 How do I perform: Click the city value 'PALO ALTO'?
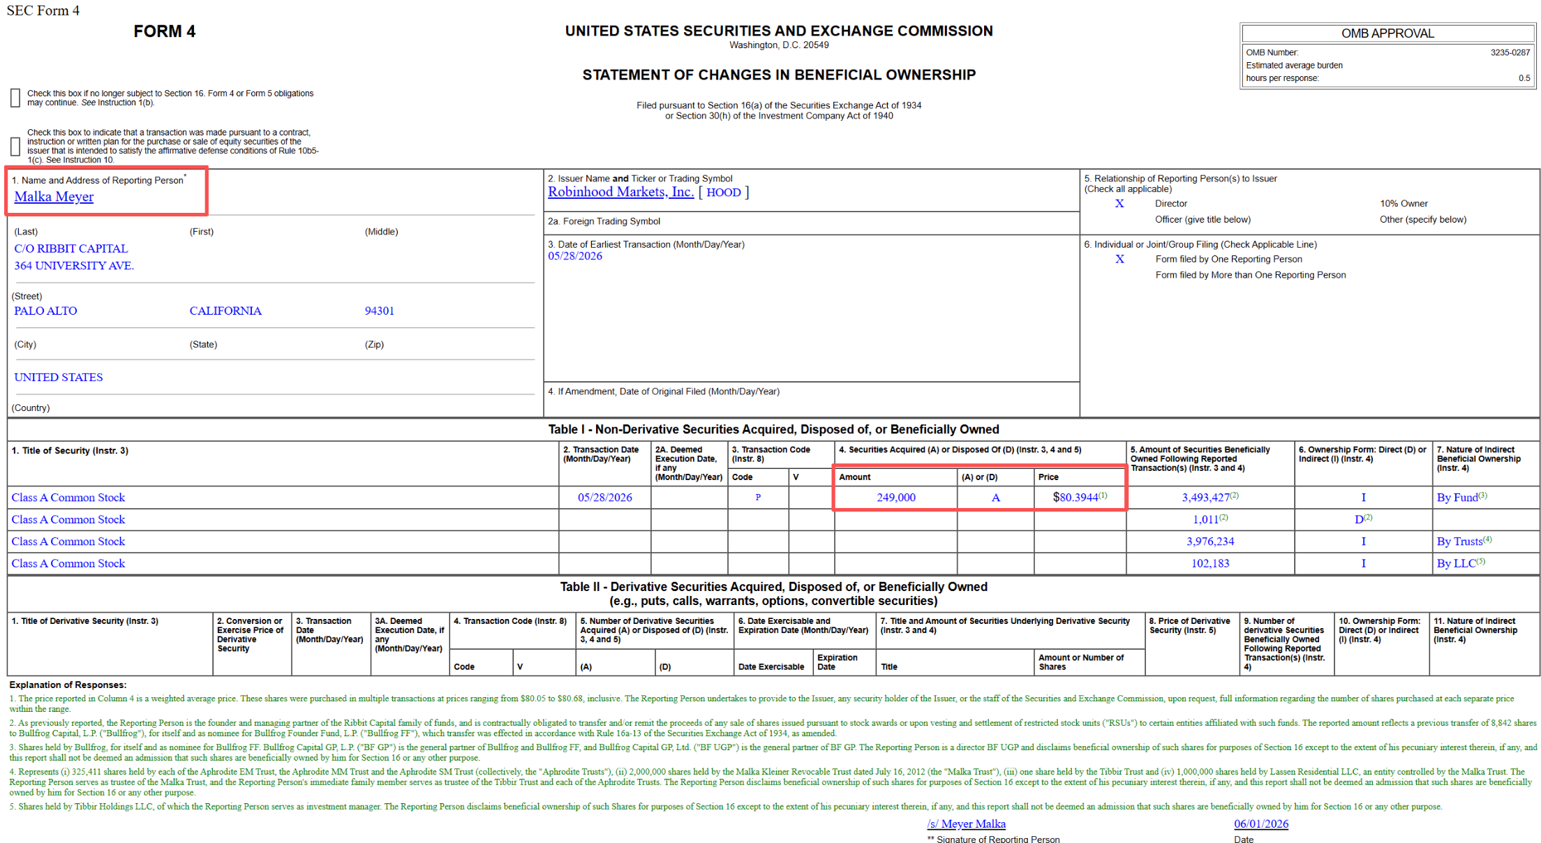click(x=45, y=311)
